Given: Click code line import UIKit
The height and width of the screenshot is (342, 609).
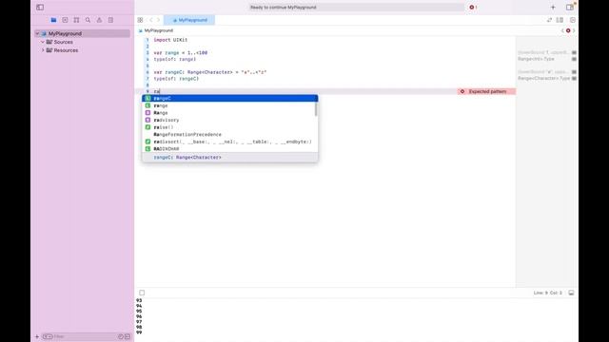Looking at the screenshot, I should [x=170, y=40].
